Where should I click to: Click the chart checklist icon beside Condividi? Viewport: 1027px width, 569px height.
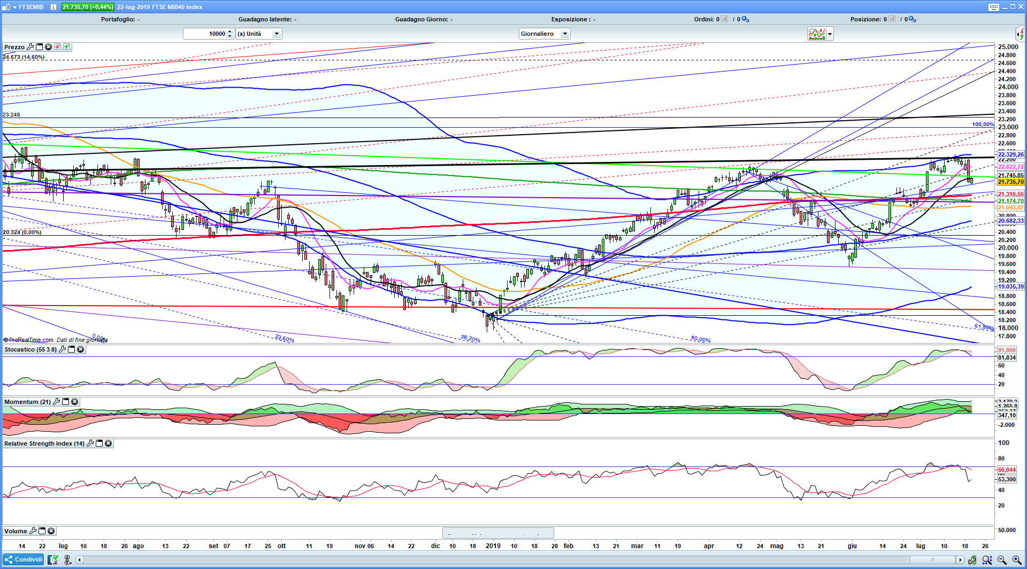53,560
